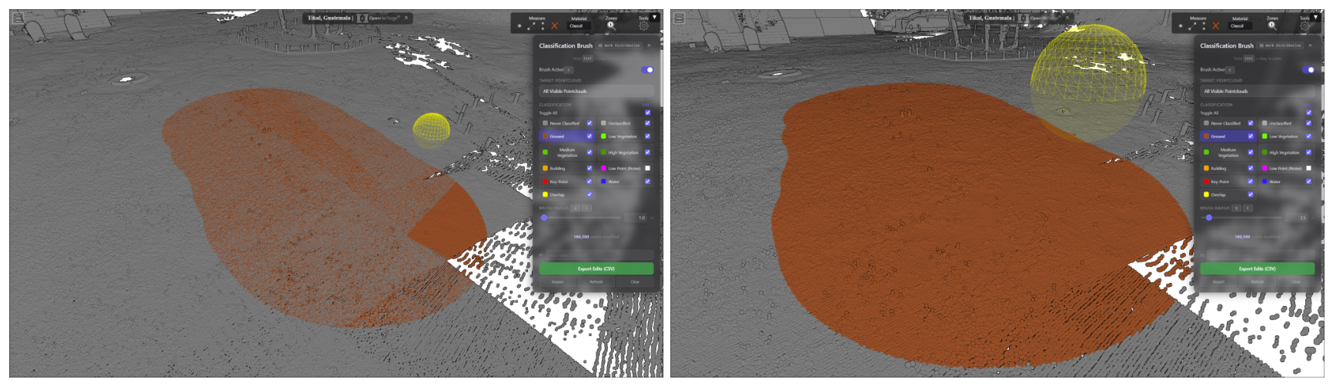
Task: Click Clear button in left view
Action: [x=635, y=282]
